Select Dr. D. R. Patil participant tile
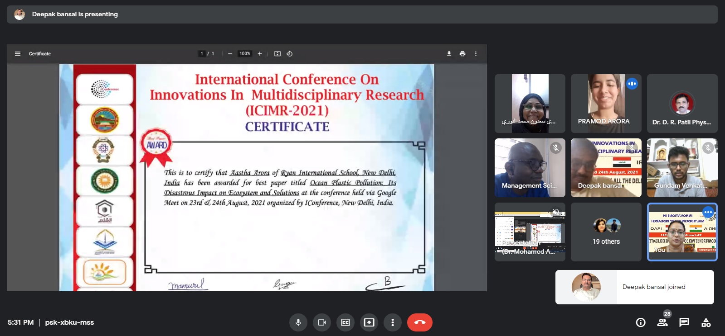 pyautogui.click(x=682, y=104)
